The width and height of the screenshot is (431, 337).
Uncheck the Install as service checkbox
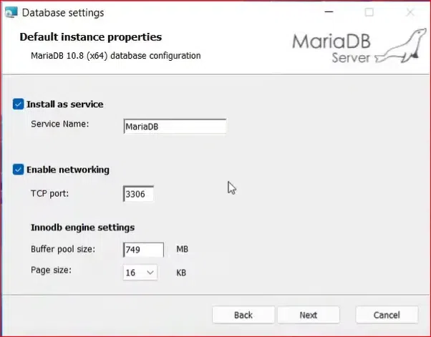[18, 104]
